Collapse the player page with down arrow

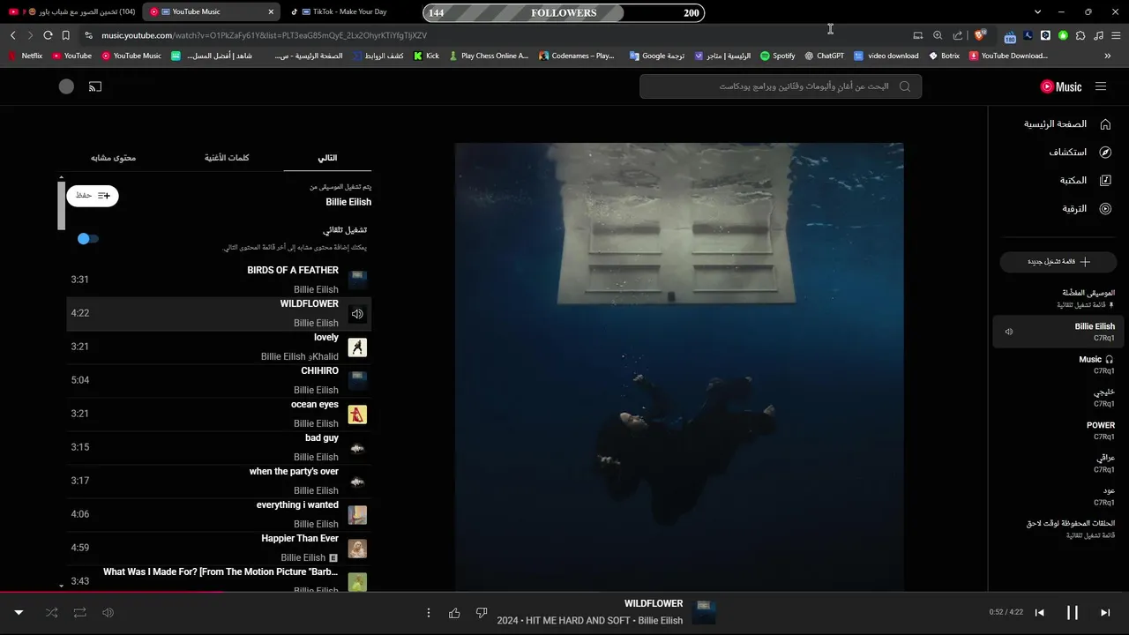point(19,613)
